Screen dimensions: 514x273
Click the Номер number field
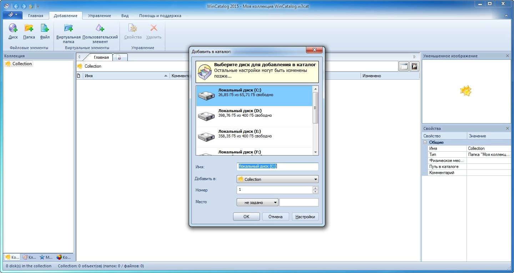(x=274, y=190)
